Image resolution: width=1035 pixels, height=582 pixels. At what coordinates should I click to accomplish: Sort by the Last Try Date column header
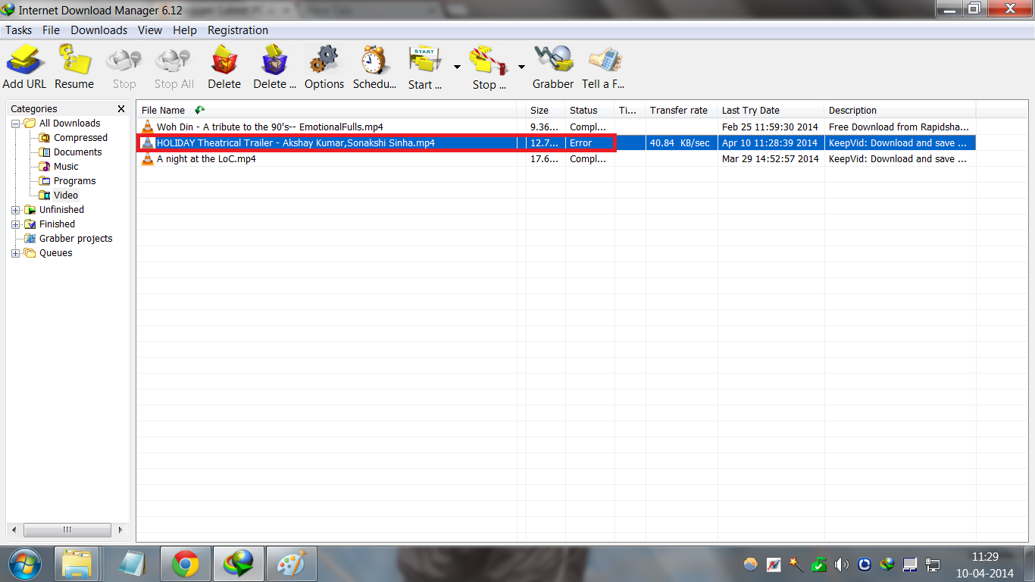771,110
